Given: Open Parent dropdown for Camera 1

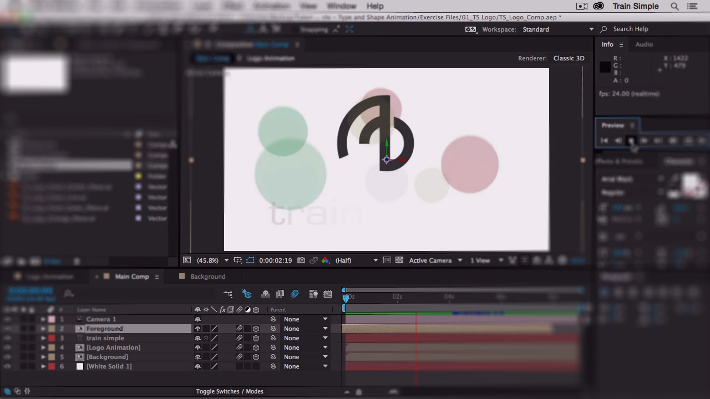Looking at the screenshot, I should (x=306, y=319).
